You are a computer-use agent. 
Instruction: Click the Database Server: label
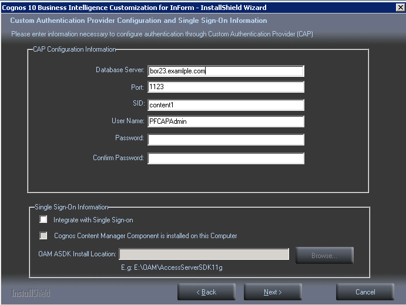click(x=120, y=70)
